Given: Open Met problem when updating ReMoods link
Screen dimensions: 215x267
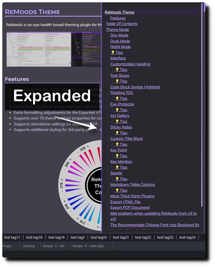Looking at the screenshot, I should pos(153,216).
